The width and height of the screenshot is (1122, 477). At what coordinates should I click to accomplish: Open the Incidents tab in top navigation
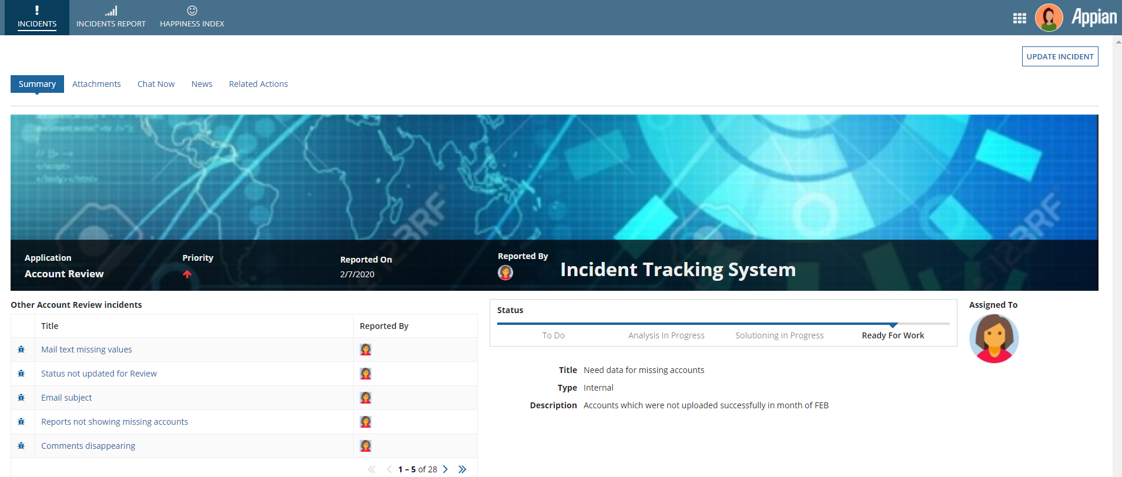(37, 18)
